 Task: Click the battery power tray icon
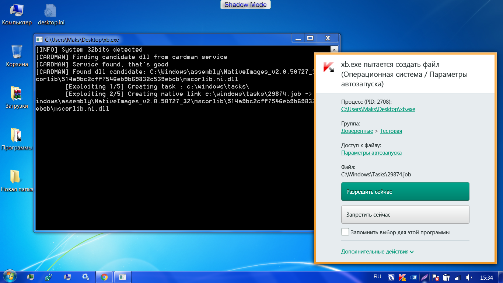pyautogui.click(x=446, y=277)
